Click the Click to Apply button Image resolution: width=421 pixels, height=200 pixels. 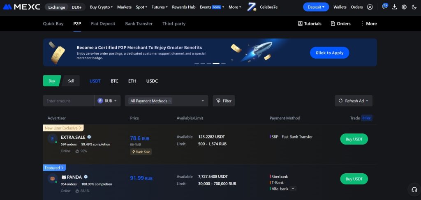pyautogui.click(x=329, y=53)
